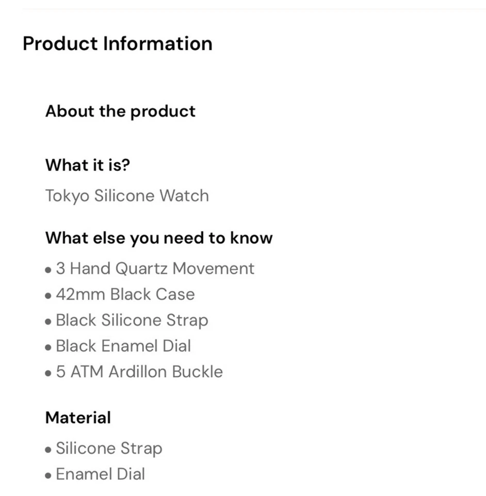Select the Black Silicone Strap line
This screenshot has width=486, height=496.
pos(132,320)
